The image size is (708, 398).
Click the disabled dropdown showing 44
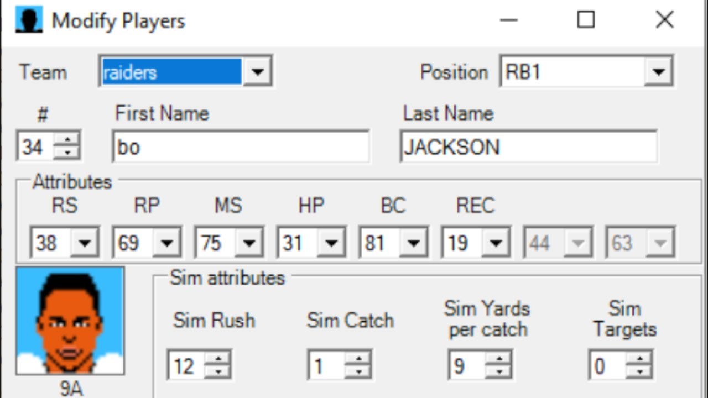point(558,243)
